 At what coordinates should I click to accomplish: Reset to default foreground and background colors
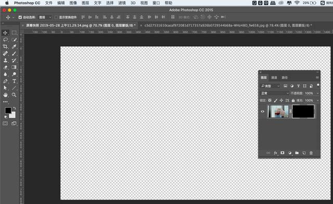pyautogui.click(x=6, y=117)
